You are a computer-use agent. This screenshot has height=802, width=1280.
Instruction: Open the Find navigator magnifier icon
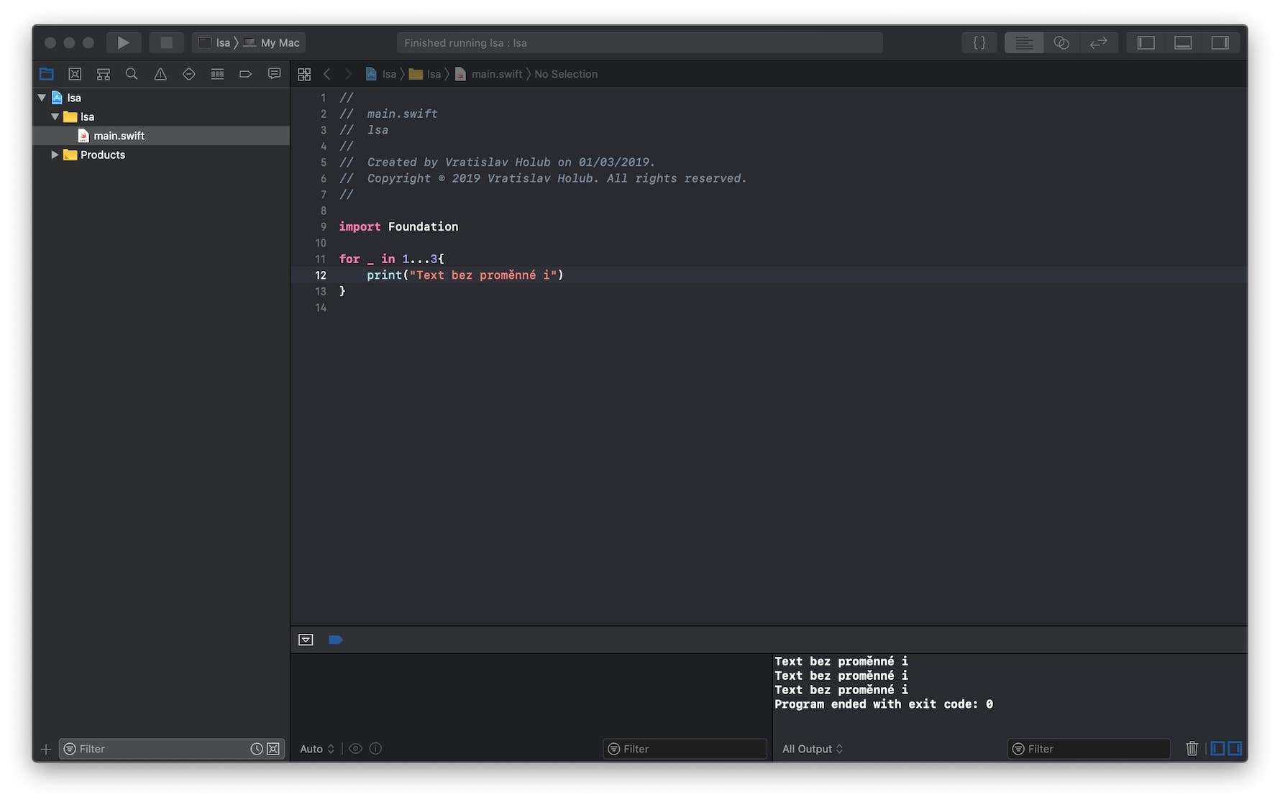point(132,74)
